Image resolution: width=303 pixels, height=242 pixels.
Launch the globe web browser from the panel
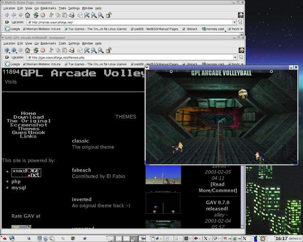tap(12, 239)
